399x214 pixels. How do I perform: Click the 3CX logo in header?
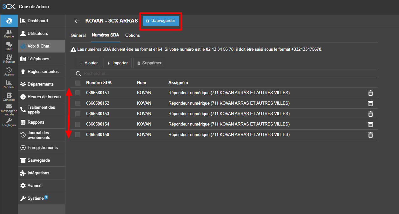(x=9, y=7)
